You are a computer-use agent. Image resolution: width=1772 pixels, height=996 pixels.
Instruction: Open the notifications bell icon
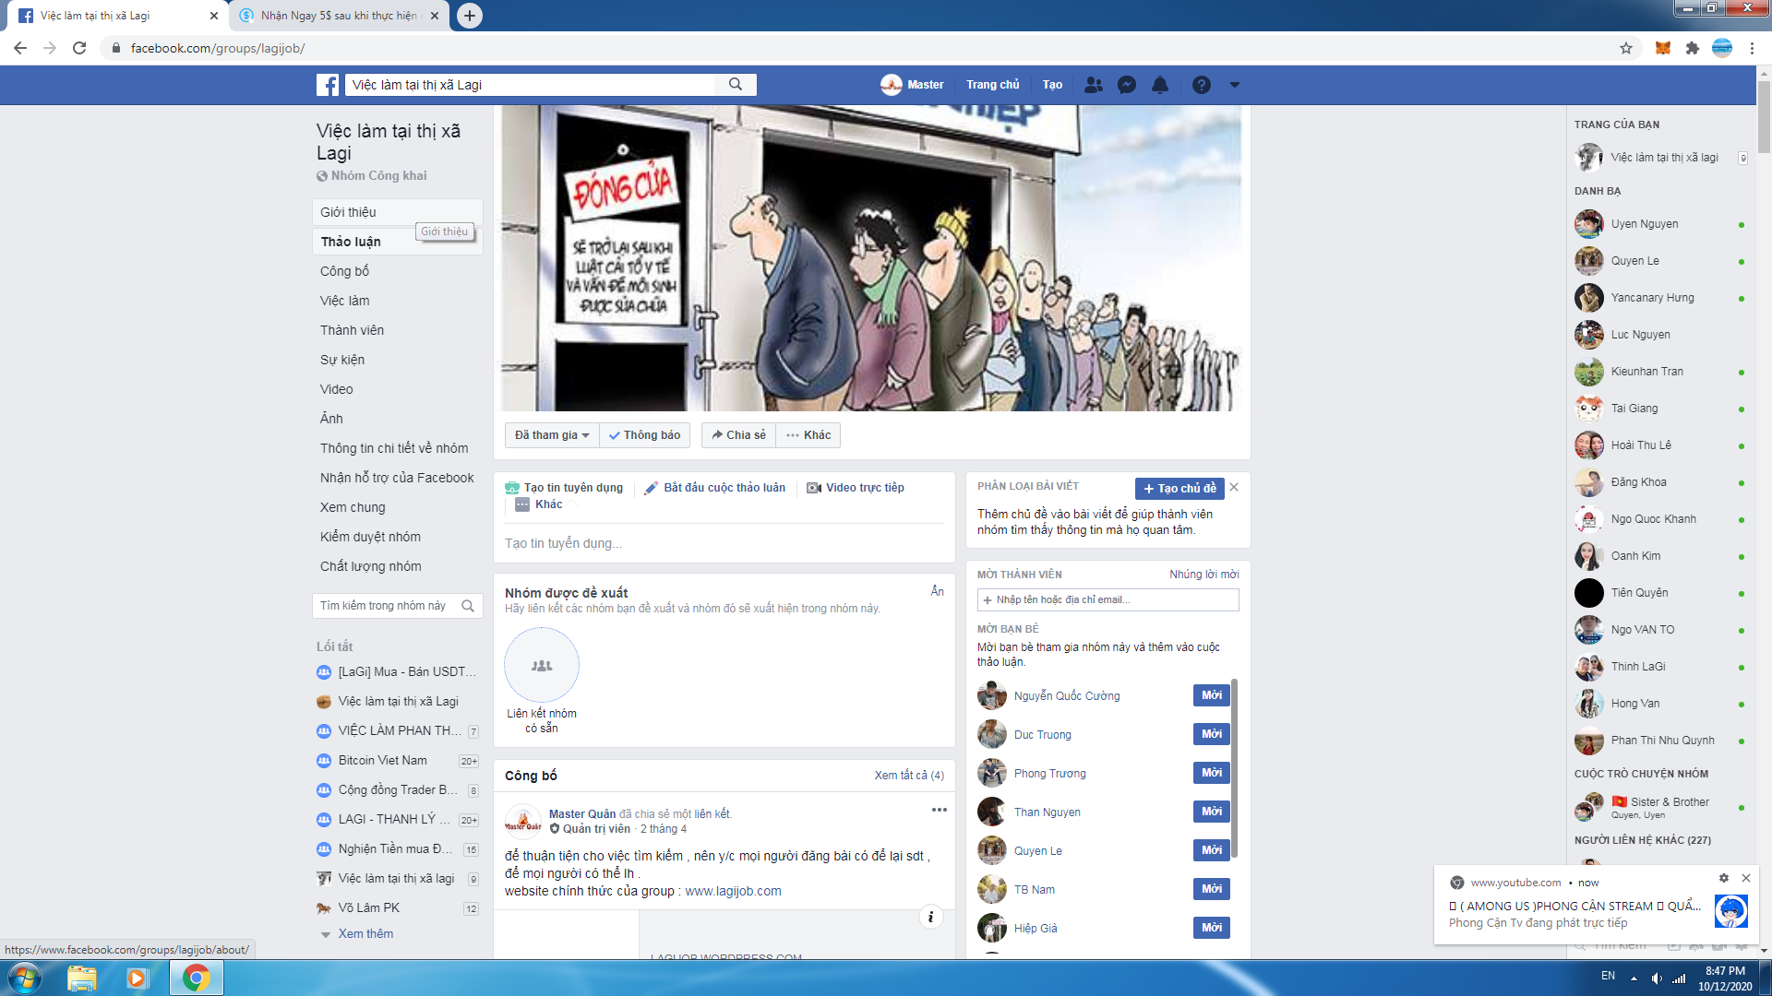pos(1160,85)
